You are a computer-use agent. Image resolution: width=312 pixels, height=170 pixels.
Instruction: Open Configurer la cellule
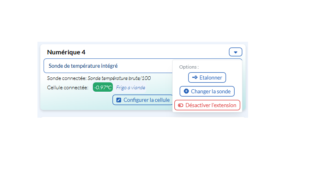pos(143,100)
